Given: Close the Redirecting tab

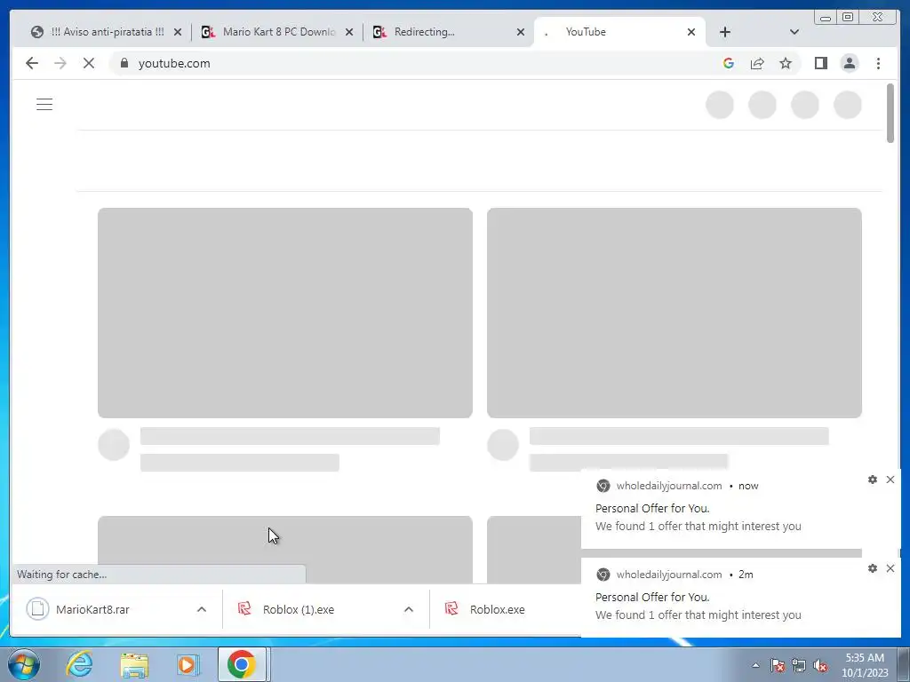Looking at the screenshot, I should (521, 32).
